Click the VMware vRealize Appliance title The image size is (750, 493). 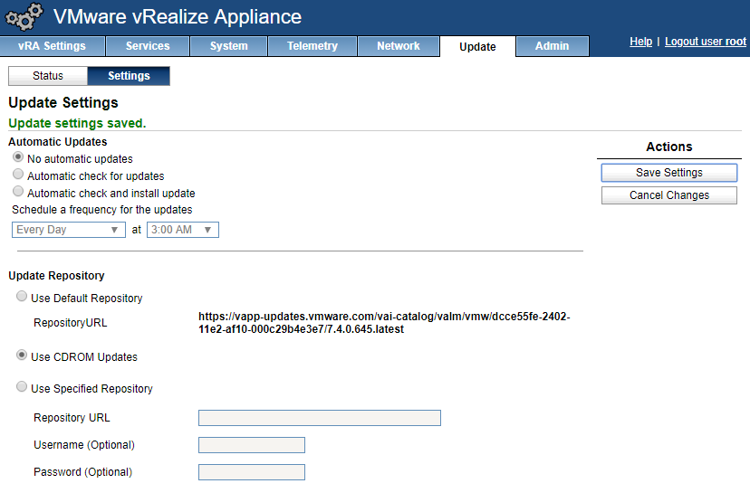coord(178,16)
